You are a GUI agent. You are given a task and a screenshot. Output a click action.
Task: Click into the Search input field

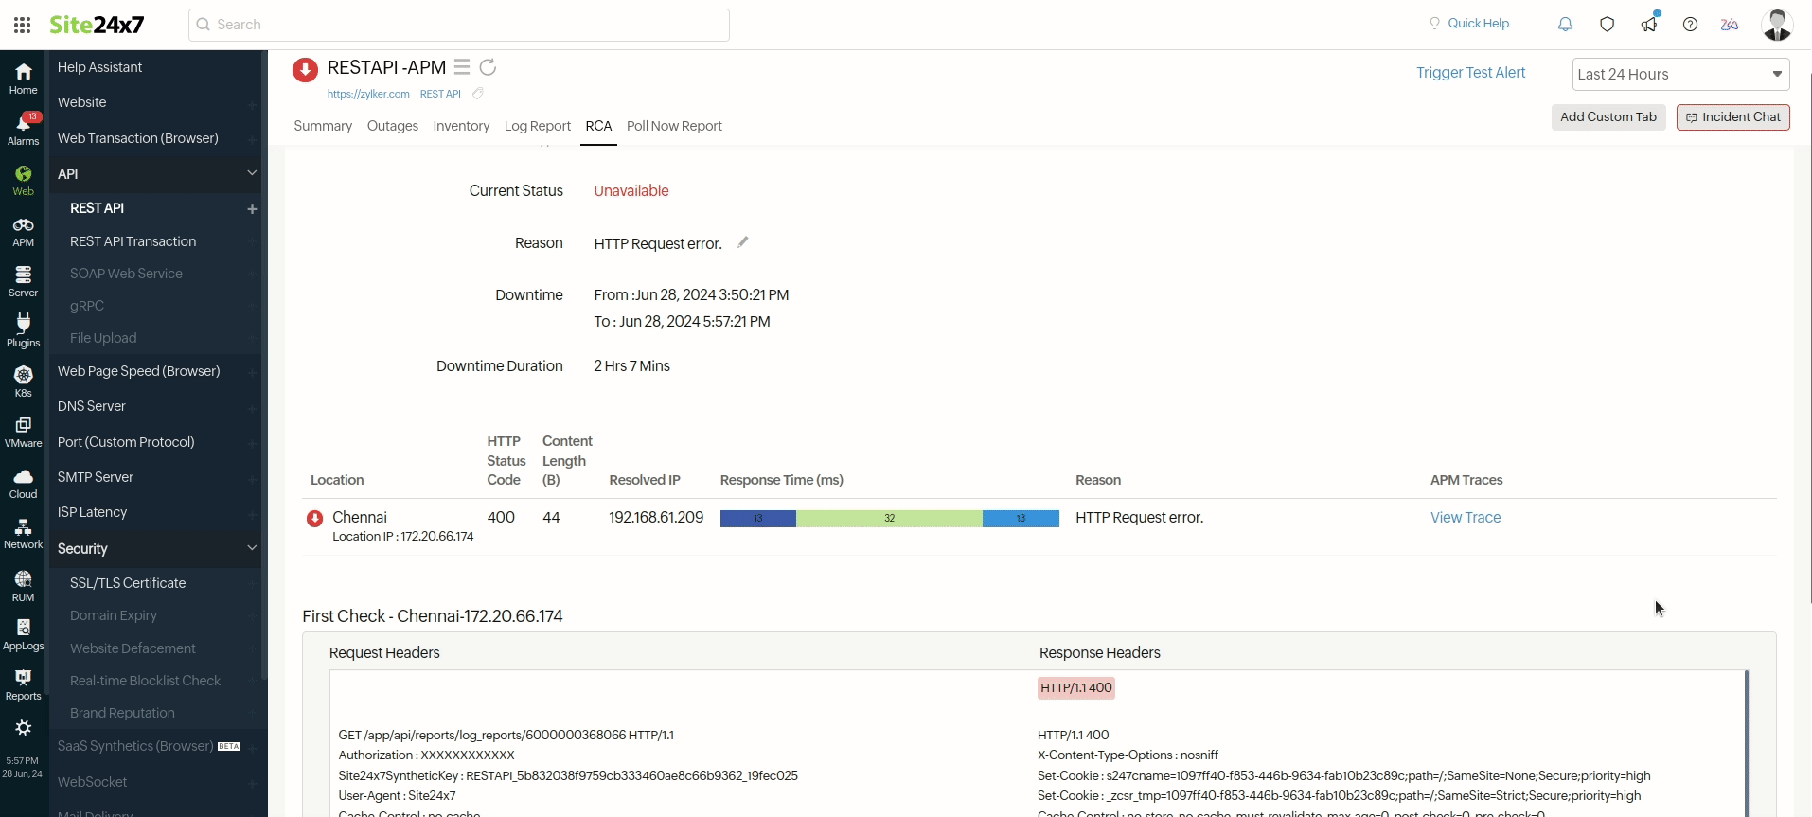click(x=459, y=25)
